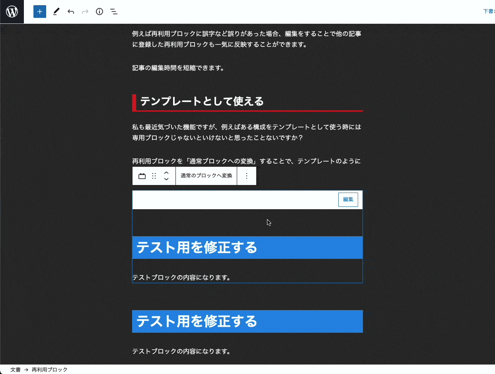Click the Undo arrow
The height and width of the screenshot is (374, 495).
(71, 12)
